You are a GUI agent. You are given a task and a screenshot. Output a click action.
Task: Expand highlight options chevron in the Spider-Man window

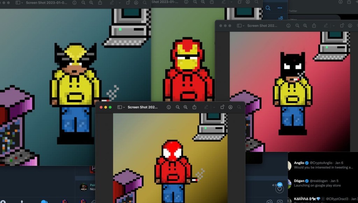tap(214, 107)
